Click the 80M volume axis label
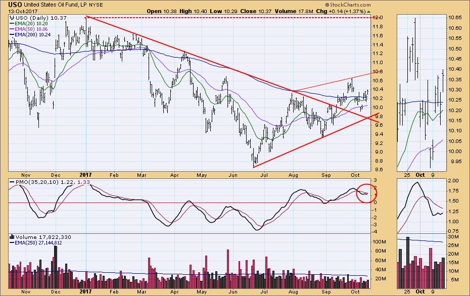The image size is (470, 296). [x=380, y=251]
